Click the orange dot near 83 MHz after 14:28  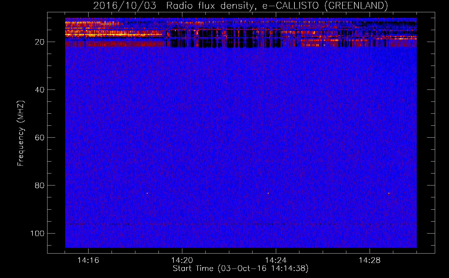389,193
